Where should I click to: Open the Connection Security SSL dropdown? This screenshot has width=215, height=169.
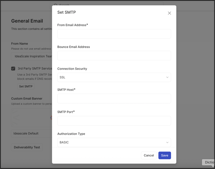point(114,77)
